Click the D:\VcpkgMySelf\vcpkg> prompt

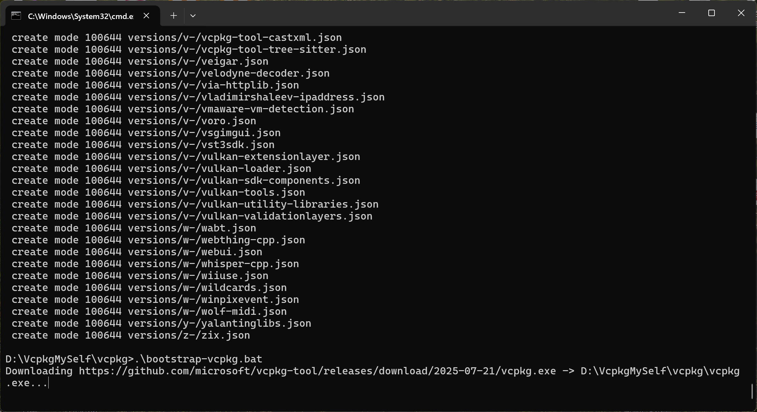[70, 359]
